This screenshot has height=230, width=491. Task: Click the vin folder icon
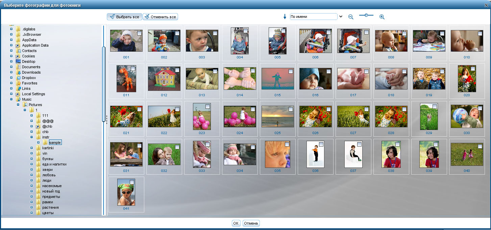tap(39, 153)
